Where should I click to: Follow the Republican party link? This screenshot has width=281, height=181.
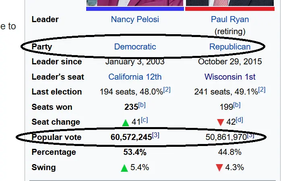[230, 47]
